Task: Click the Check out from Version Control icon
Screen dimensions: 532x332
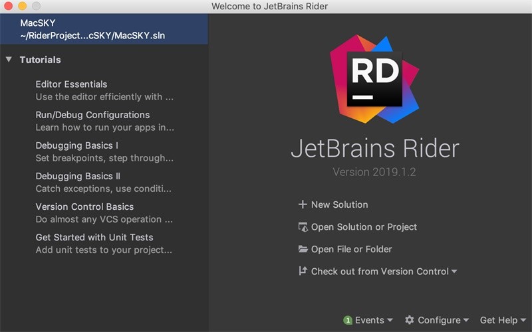Action: [x=303, y=271]
